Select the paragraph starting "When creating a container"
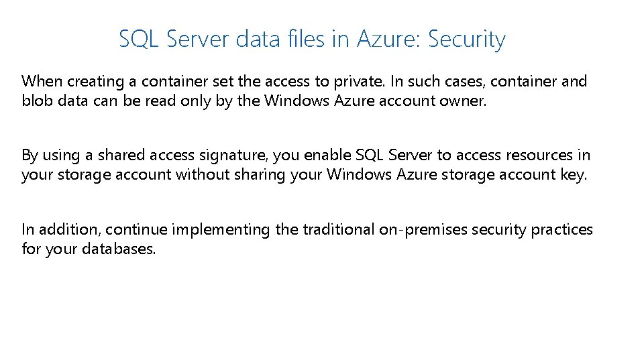The height and width of the screenshot is (362, 644). point(304,91)
